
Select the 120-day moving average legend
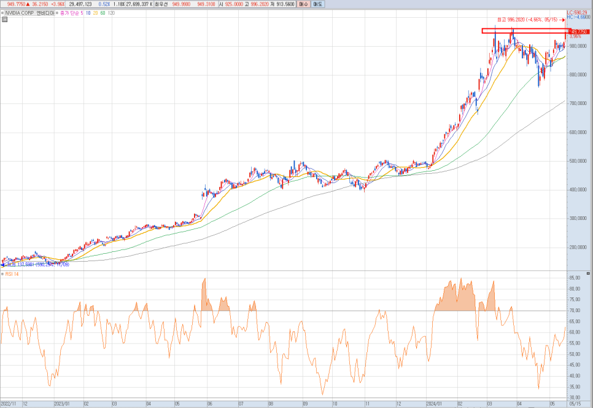(x=111, y=13)
